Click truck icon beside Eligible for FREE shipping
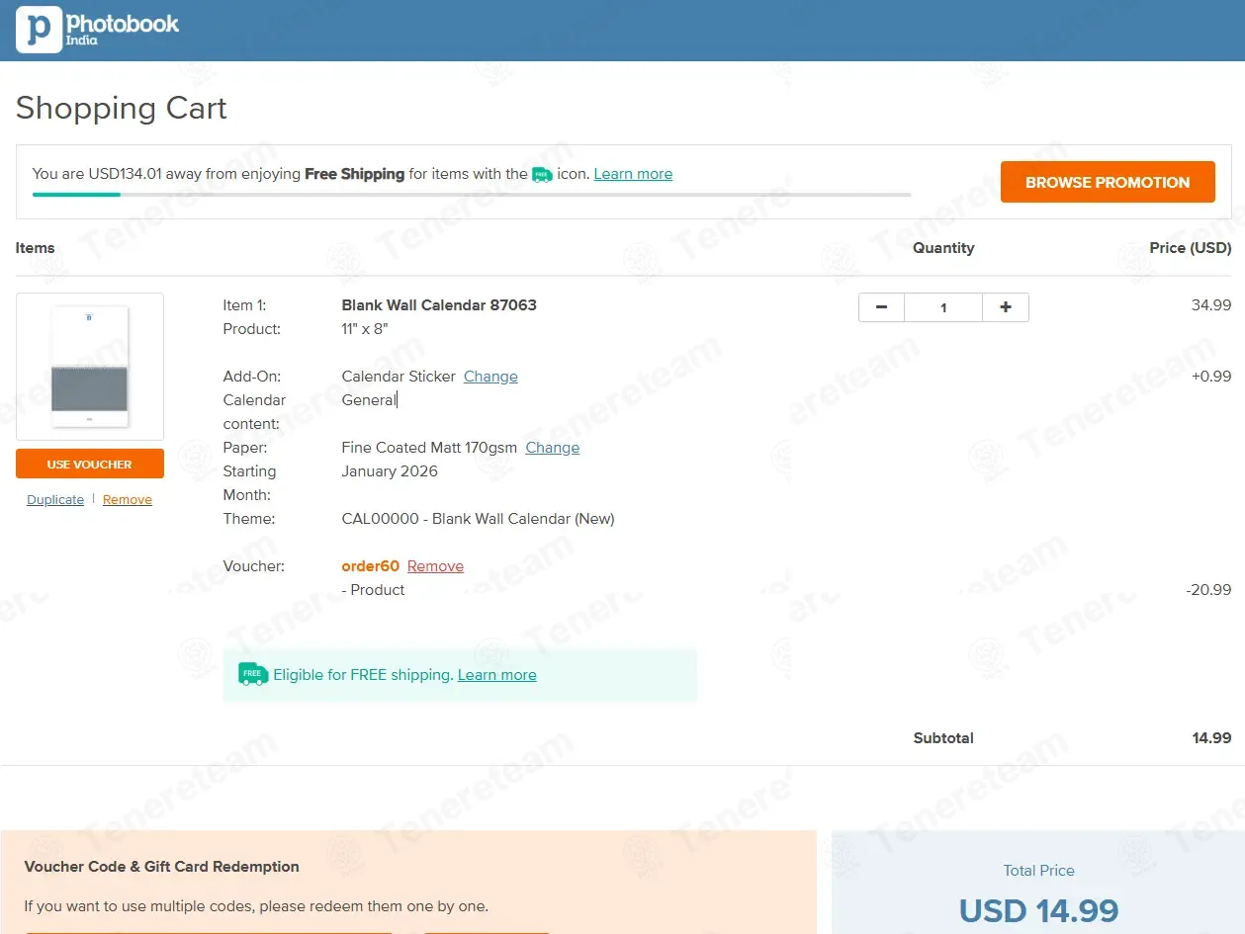 253,674
